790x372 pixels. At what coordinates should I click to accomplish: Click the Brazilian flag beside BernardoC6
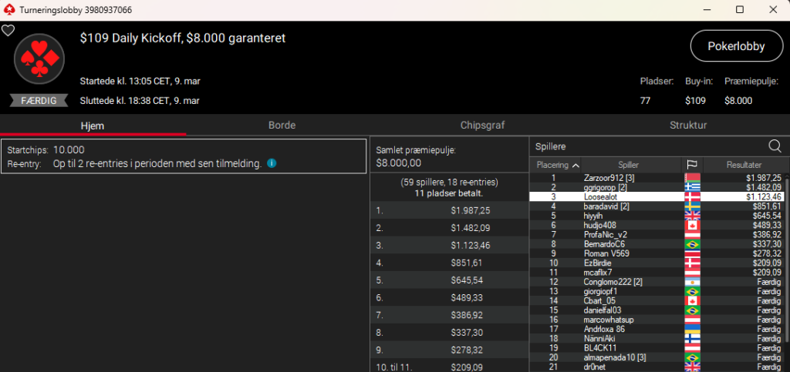pyautogui.click(x=691, y=244)
